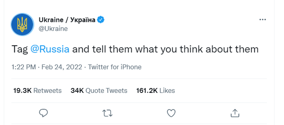
Task: Open the share upload-arrow icon
Action: click(235, 113)
